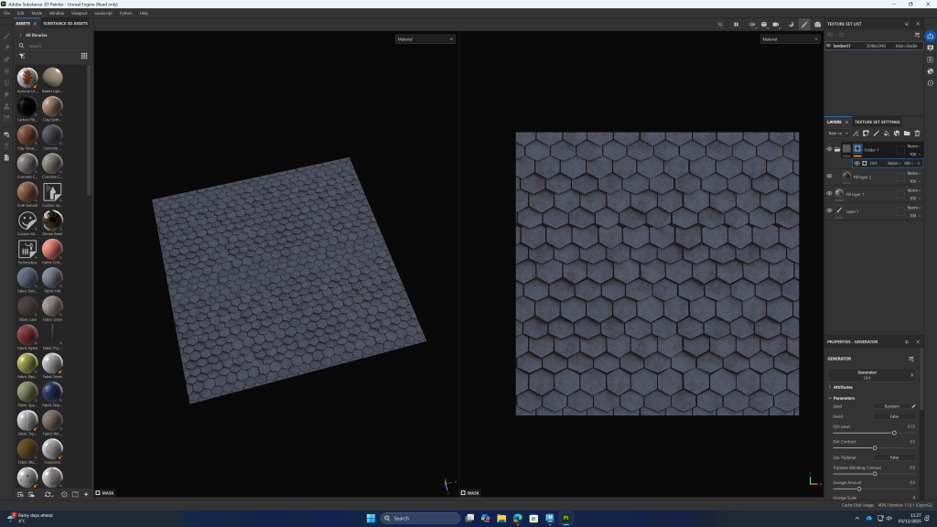Click the Random seed button

tap(892, 405)
